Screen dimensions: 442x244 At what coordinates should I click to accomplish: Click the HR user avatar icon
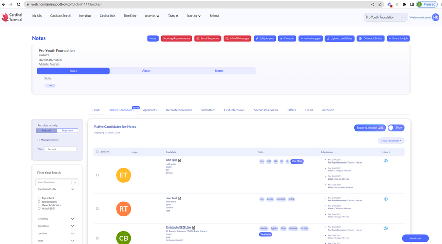click(435, 17)
